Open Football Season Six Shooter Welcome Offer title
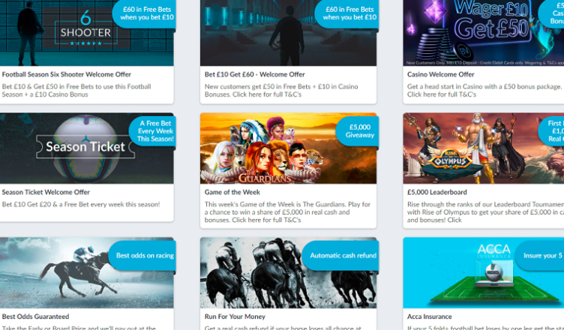Image resolution: width=564 pixels, height=330 pixels. pos(67,75)
